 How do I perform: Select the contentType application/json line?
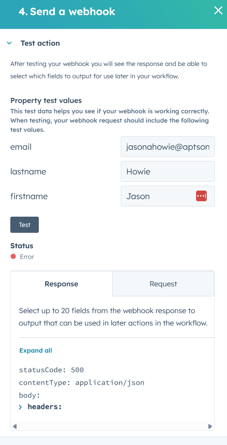(82, 383)
